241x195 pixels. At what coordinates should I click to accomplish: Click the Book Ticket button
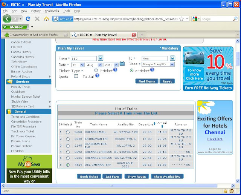(x=89, y=177)
